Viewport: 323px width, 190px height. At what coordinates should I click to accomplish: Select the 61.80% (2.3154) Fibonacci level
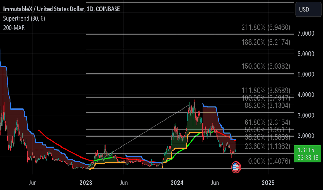(266, 122)
